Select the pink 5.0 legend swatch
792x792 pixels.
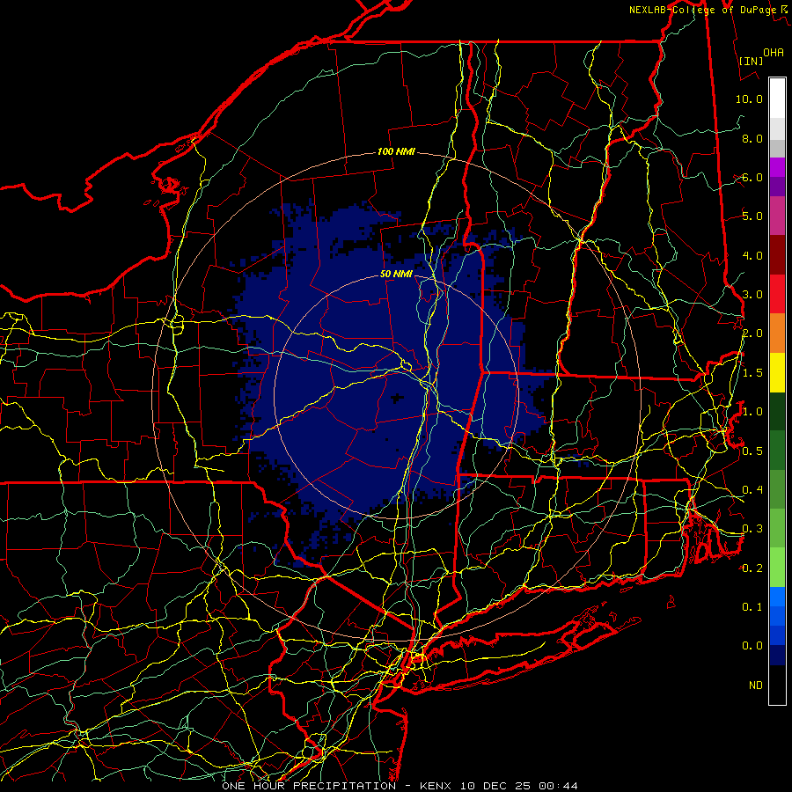(777, 216)
